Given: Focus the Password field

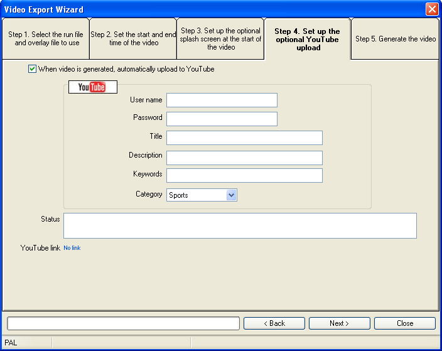Looking at the screenshot, I should (x=222, y=119).
